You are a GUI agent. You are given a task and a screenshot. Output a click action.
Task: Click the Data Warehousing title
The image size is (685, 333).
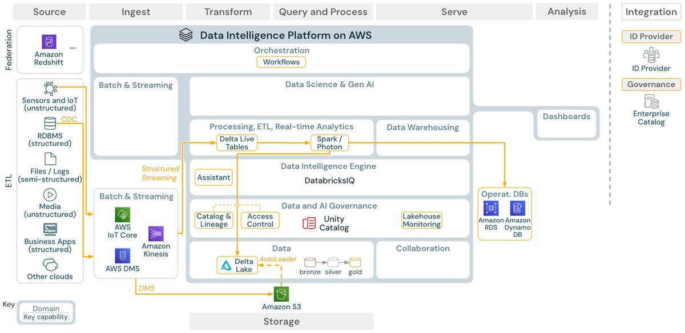(422, 127)
